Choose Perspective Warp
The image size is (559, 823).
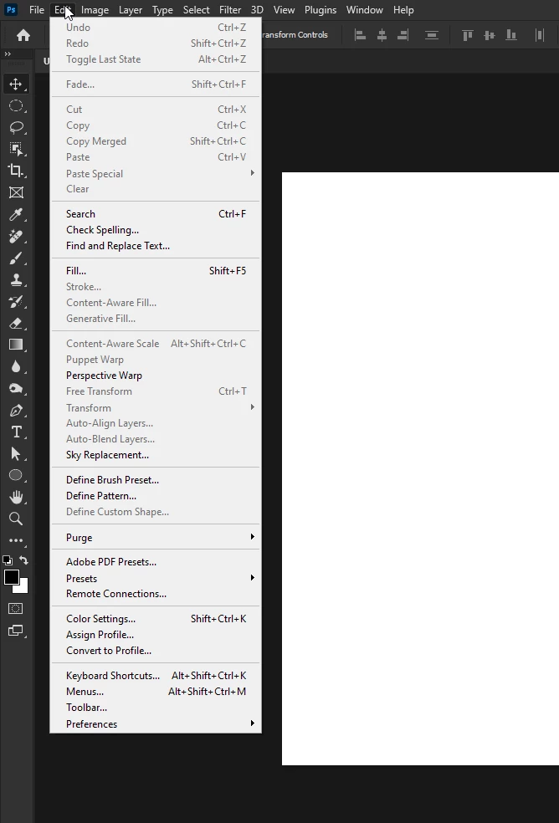[x=156, y=376]
